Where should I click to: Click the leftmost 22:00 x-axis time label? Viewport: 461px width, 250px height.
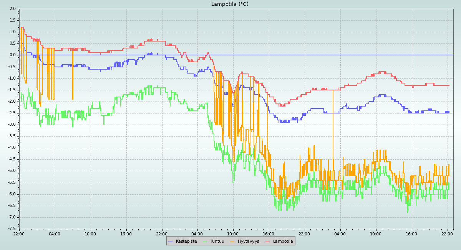(19, 234)
